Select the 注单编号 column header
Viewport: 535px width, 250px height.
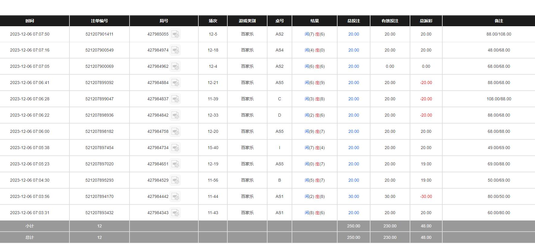tap(99, 21)
